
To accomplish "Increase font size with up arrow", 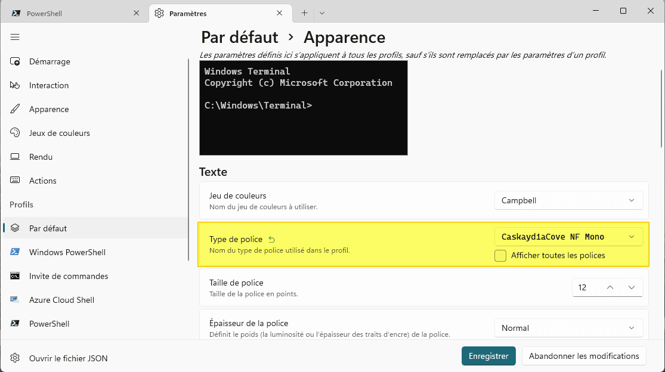I will [x=610, y=287].
